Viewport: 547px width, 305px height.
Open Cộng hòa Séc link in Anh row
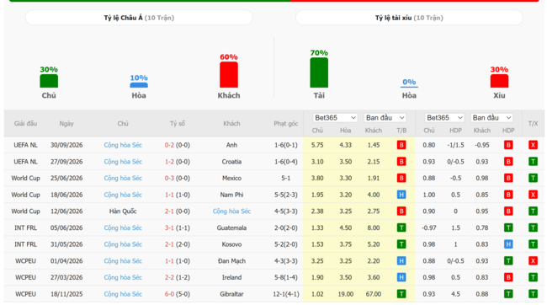(123, 145)
